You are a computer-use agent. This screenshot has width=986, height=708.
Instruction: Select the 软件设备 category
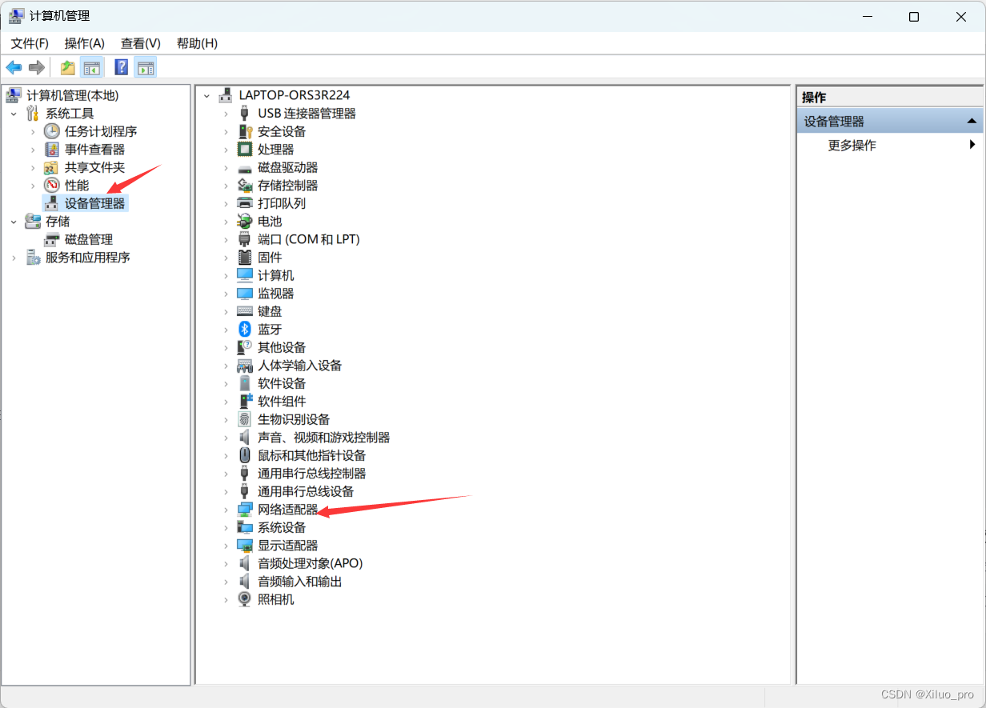point(282,383)
